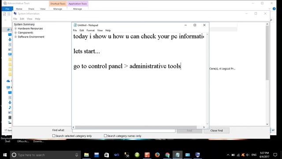Open Firefox from the taskbar
This screenshot has width=282, height=159.
click(x=157, y=155)
